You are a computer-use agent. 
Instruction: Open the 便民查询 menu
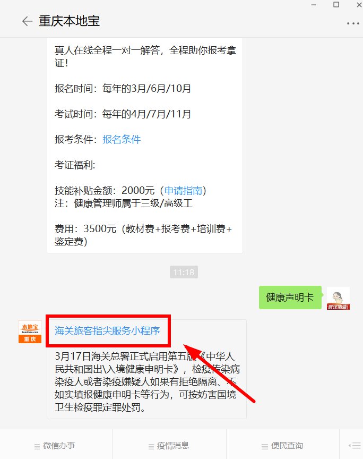(x=282, y=446)
